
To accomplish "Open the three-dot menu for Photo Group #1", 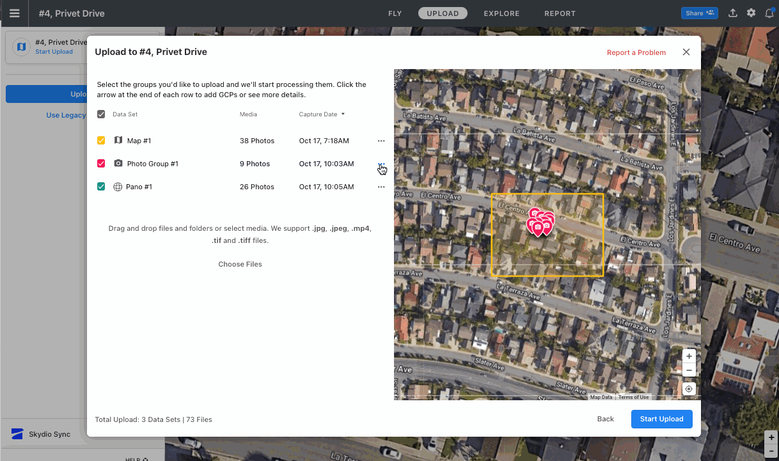I will pos(381,163).
